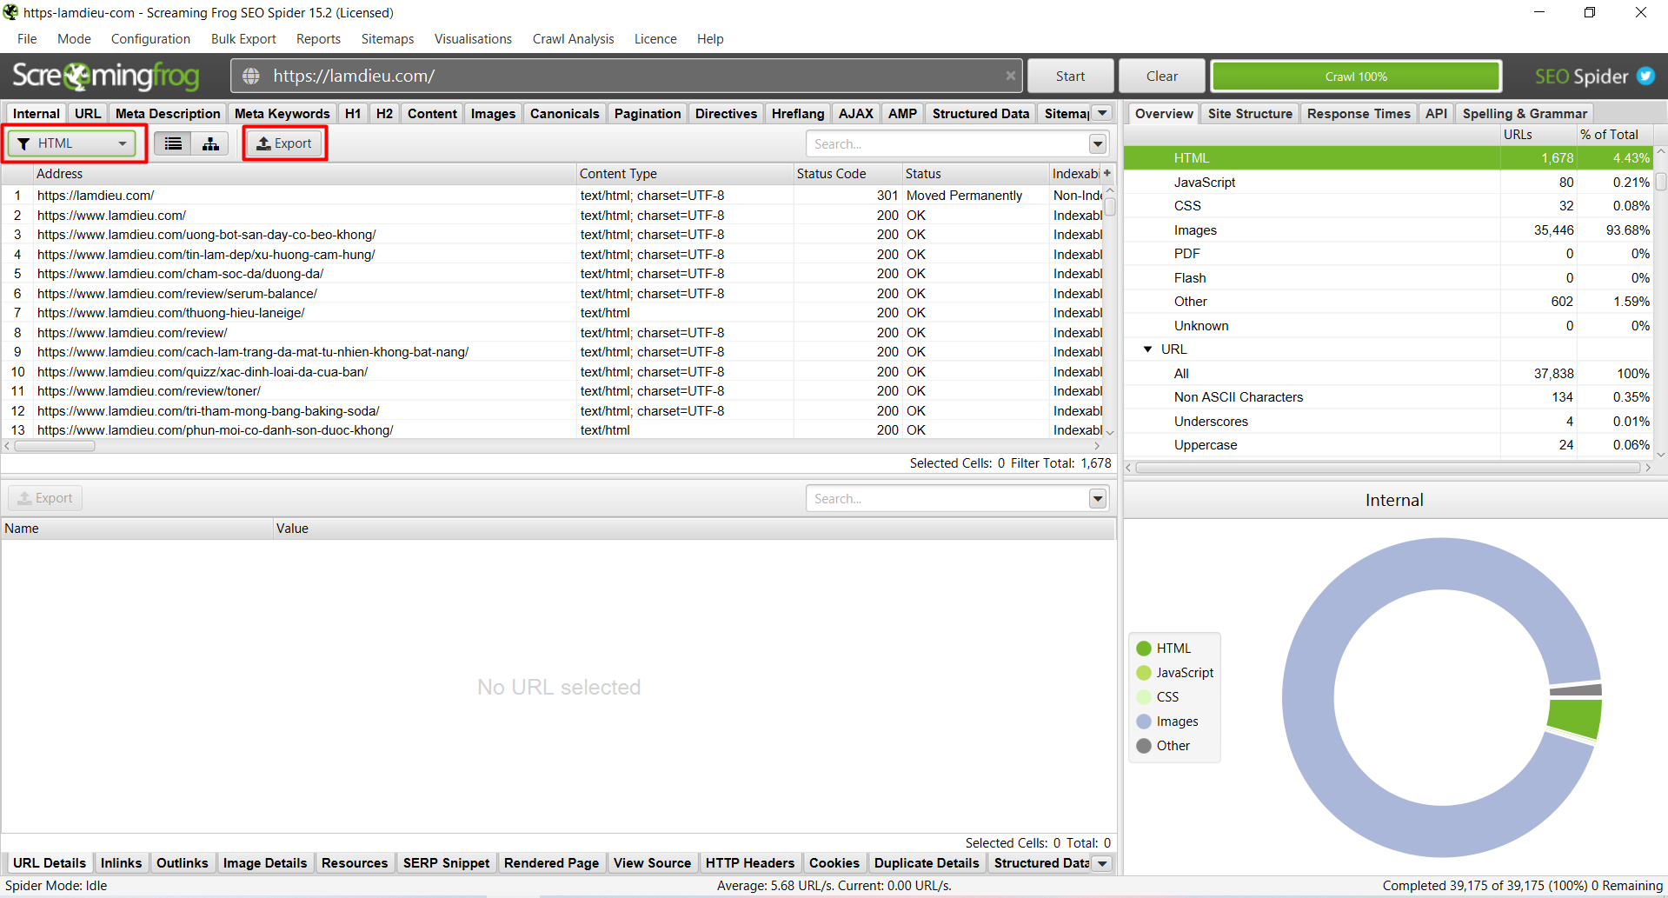Image resolution: width=1668 pixels, height=898 pixels.
Task: Click the add column plus icon
Action: click(1107, 173)
